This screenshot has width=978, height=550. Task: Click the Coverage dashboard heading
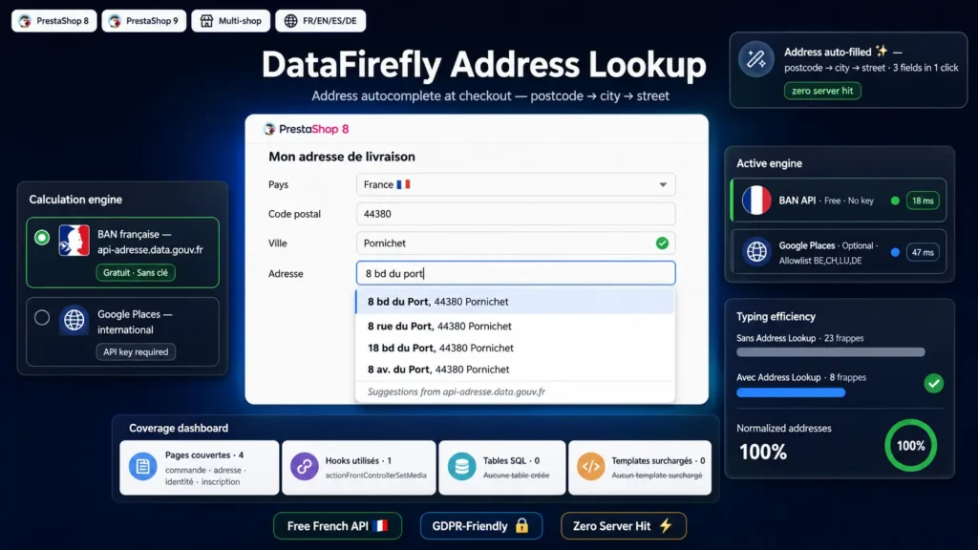179,429
